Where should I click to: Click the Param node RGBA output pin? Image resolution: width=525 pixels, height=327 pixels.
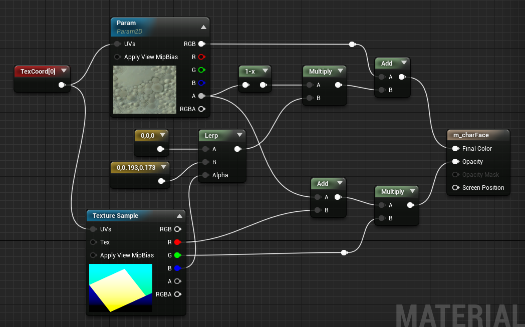coord(201,109)
